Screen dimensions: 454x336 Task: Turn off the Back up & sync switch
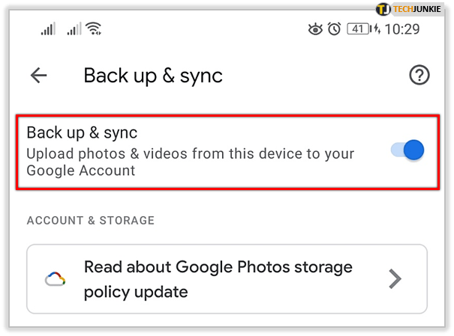tap(408, 150)
